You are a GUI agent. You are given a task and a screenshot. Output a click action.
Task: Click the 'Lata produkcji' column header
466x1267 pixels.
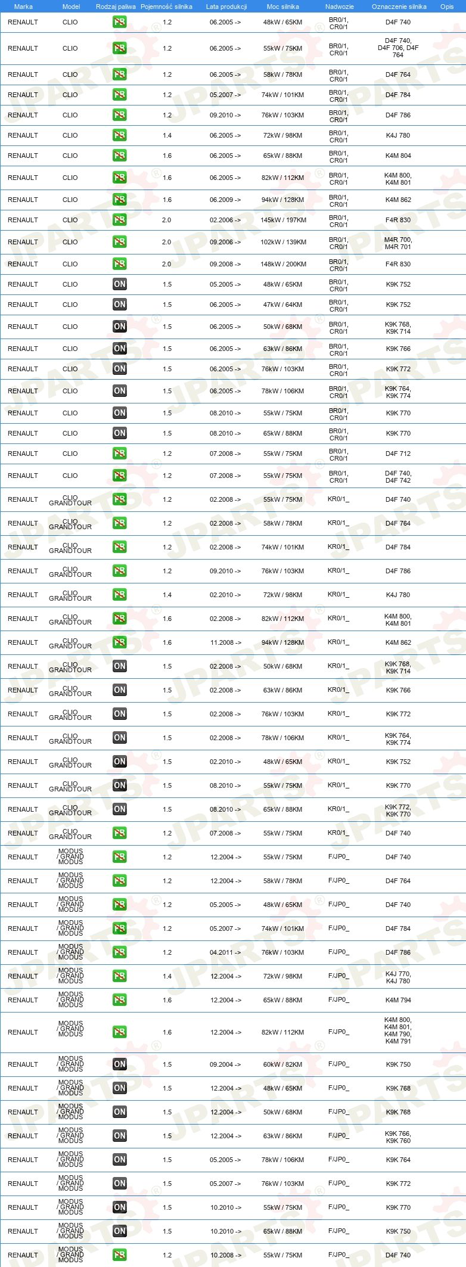[x=226, y=7]
